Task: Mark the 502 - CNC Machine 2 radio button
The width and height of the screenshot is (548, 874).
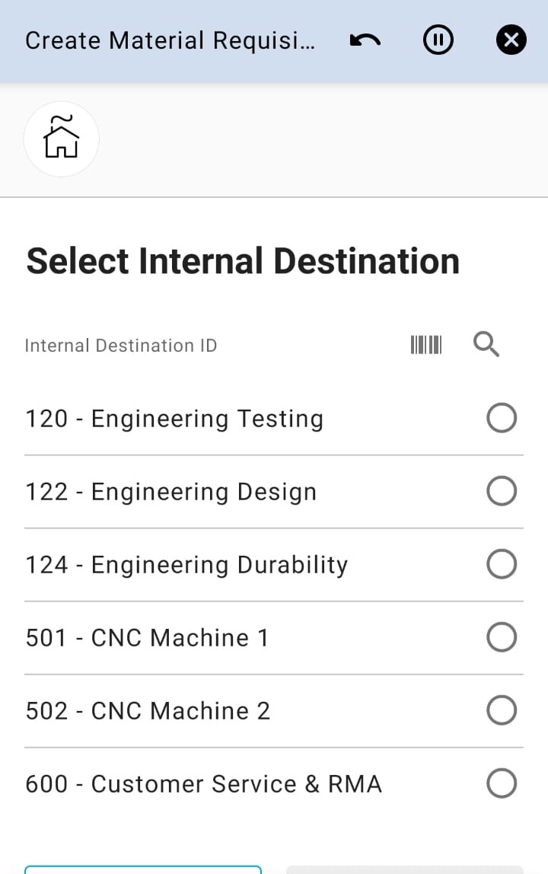Action: tap(502, 710)
